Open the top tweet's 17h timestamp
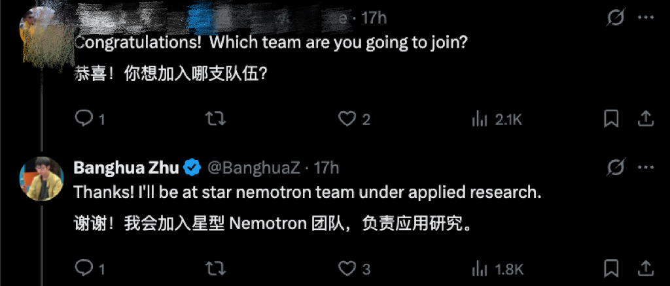 click(374, 18)
